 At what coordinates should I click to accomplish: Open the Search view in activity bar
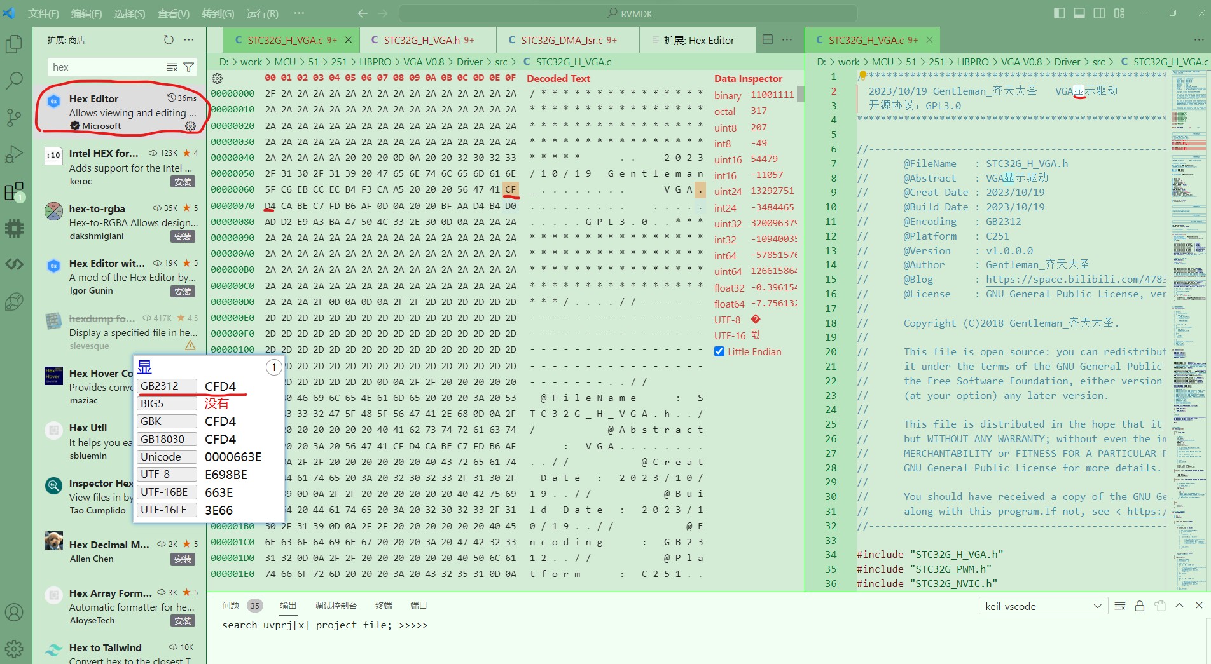14,81
